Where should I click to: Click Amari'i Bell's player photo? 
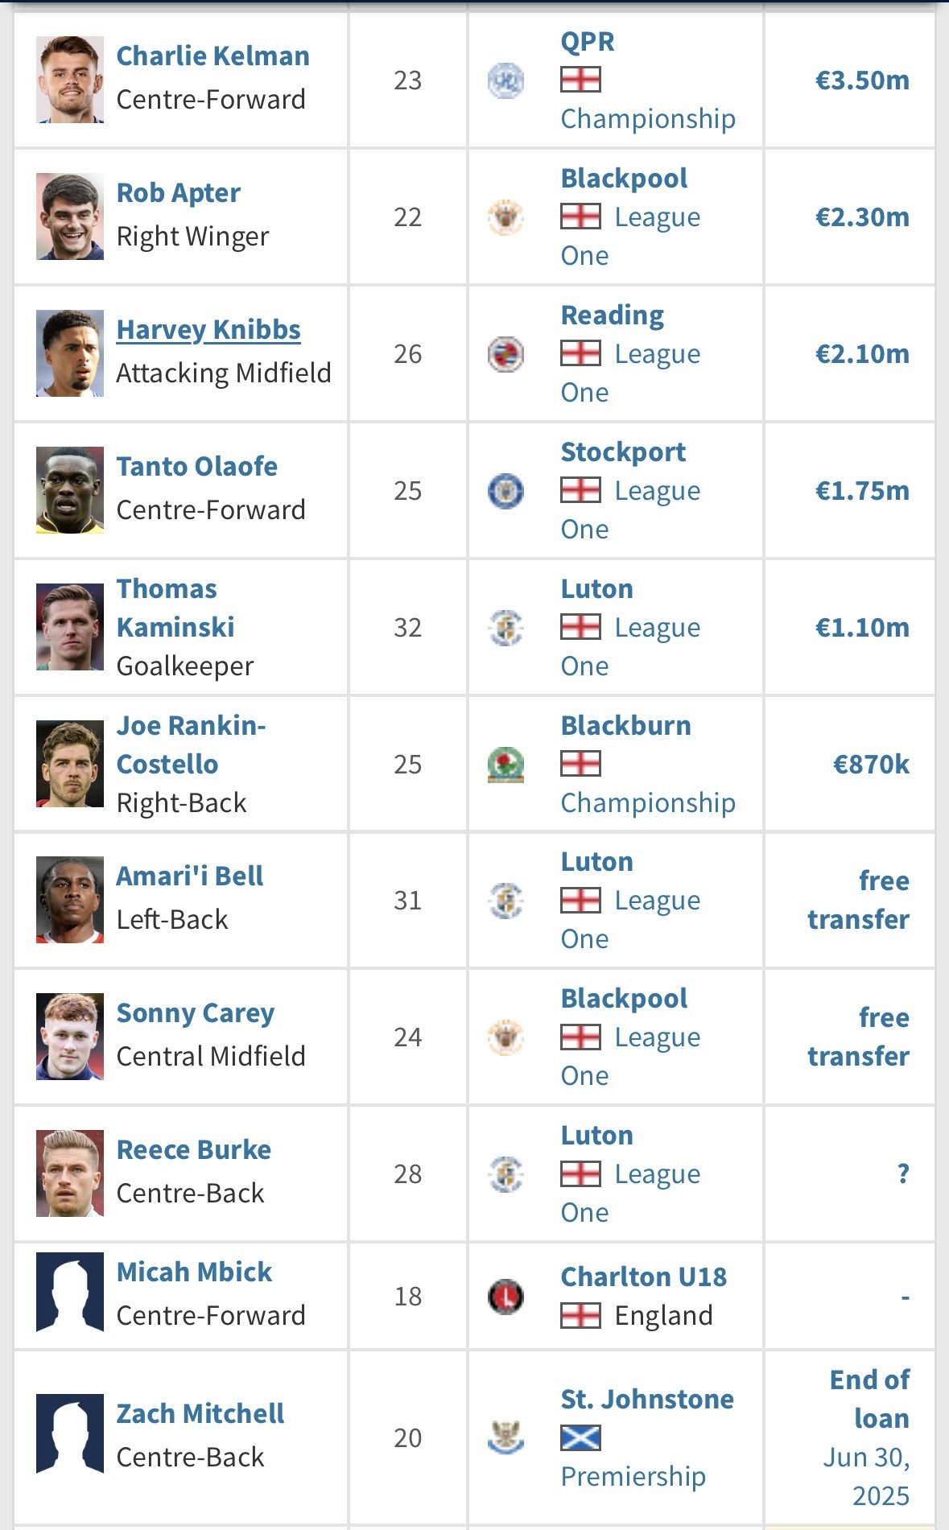pos(70,900)
